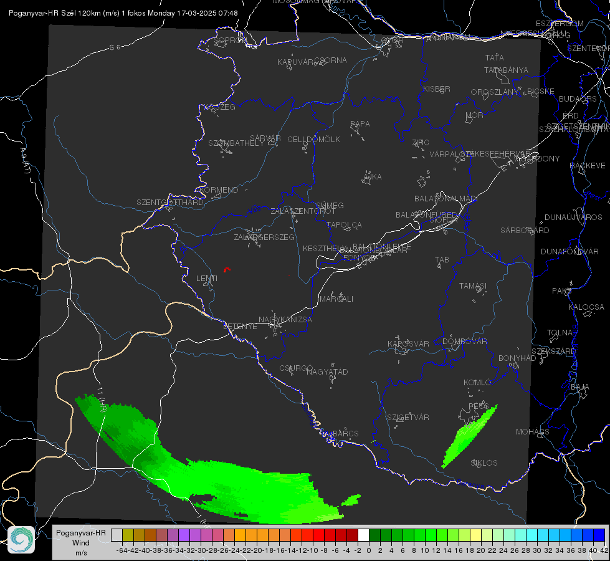Click the OROSZLANY label
This screenshot has width=610, height=561.
pos(495,92)
